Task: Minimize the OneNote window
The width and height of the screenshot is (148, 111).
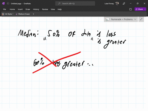Action: click(x=131, y=3)
